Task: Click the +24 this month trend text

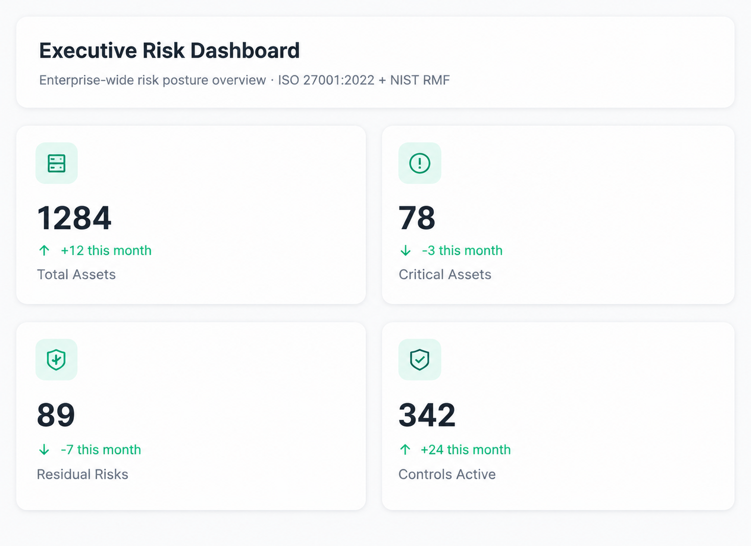Action: click(x=465, y=450)
